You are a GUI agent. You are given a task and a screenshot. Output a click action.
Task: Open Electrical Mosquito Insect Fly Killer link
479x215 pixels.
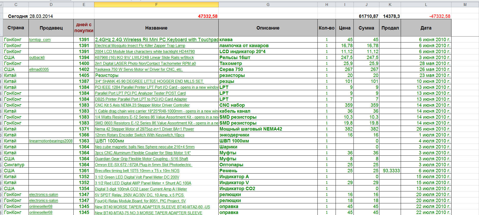click(x=140, y=46)
